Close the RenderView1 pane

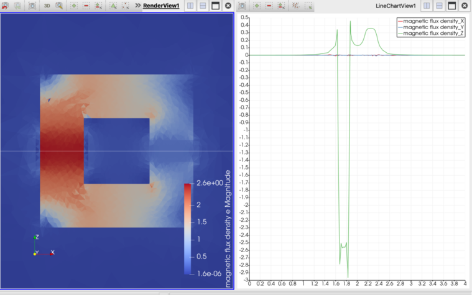click(228, 6)
